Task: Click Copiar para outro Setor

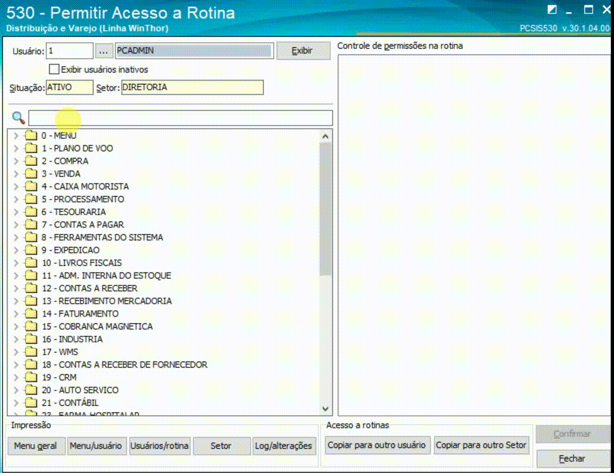Action: click(481, 445)
